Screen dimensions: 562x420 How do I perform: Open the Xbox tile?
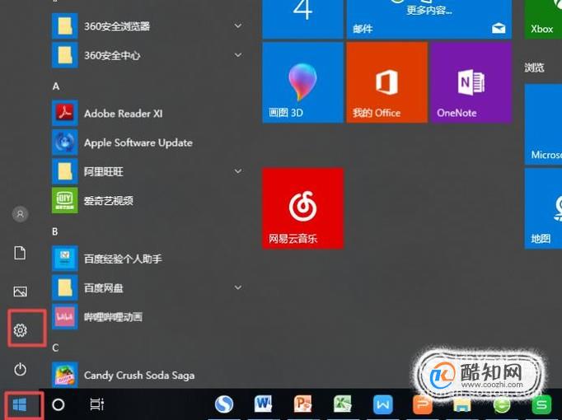(x=543, y=19)
